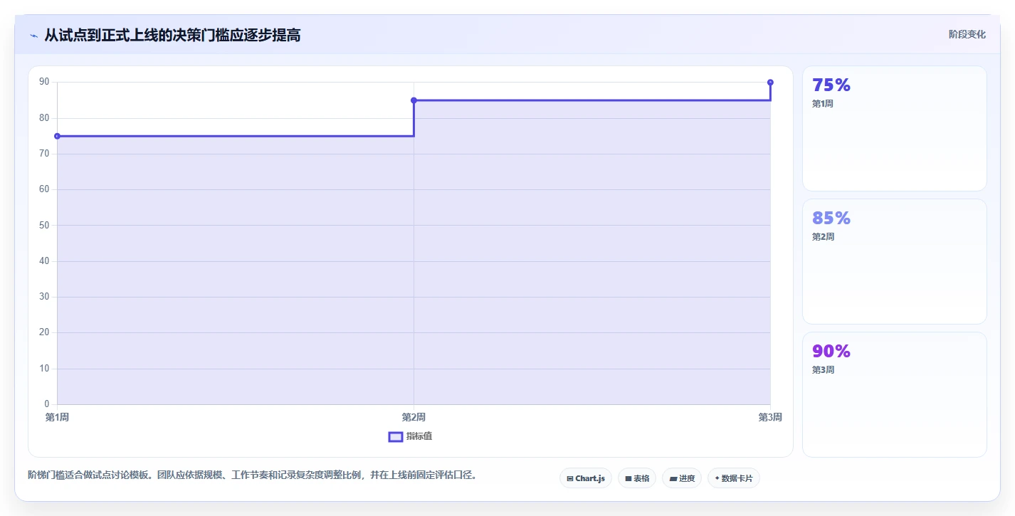Click the footnote text starting 阶梯门槛适合做试点

pos(252,475)
